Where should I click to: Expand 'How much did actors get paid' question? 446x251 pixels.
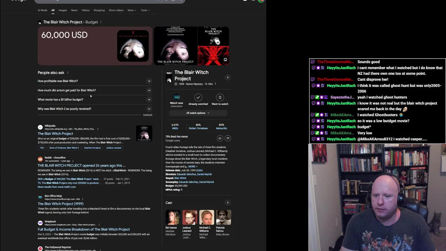pos(95,90)
